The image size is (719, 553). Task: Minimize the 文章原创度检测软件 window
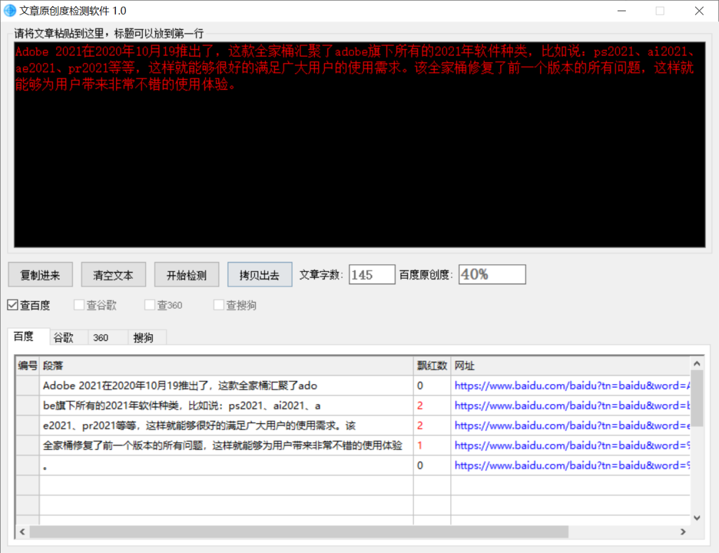point(622,11)
